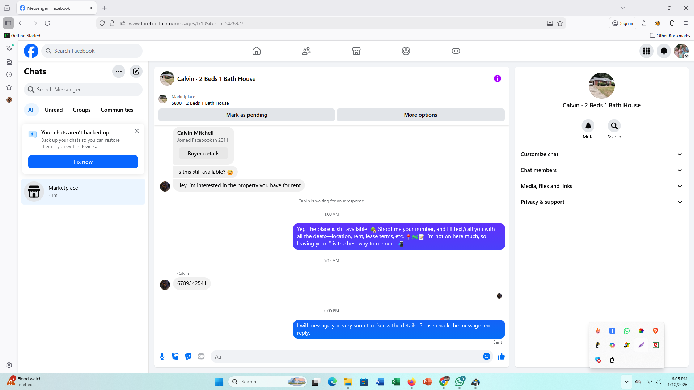Open the $800 - 2 Beds 1 Bath House listing

tap(200, 103)
